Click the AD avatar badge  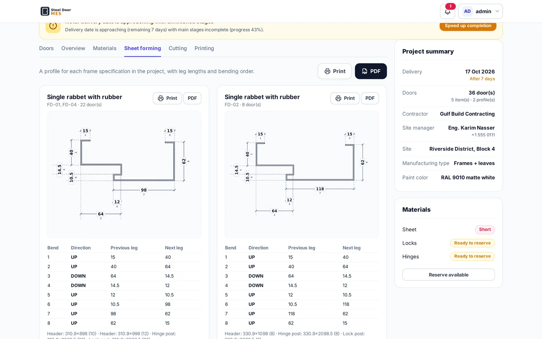467,11
